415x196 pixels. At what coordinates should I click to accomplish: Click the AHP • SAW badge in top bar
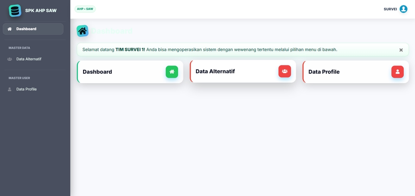(85, 9)
